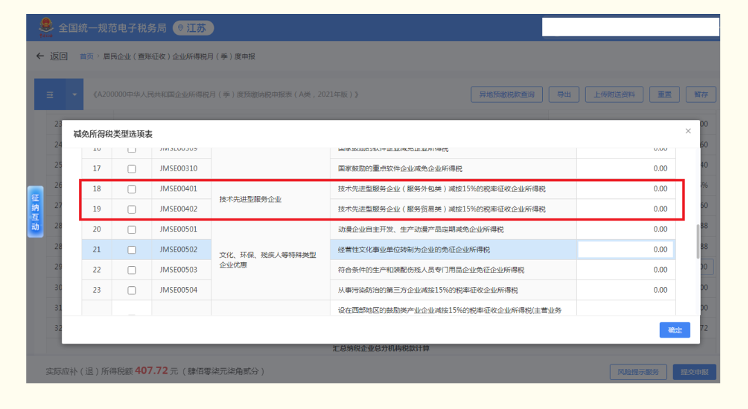This screenshot has height=409, width=748.
Task: Click 国家鼓励的重点软件企业减免企业所得税 text
Action: [x=400, y=168]
